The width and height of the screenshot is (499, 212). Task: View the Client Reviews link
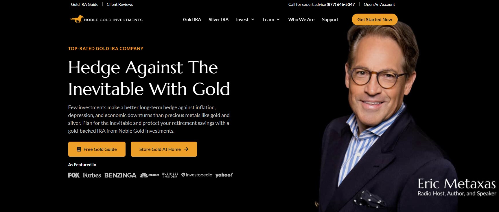[x=120, y=4]
